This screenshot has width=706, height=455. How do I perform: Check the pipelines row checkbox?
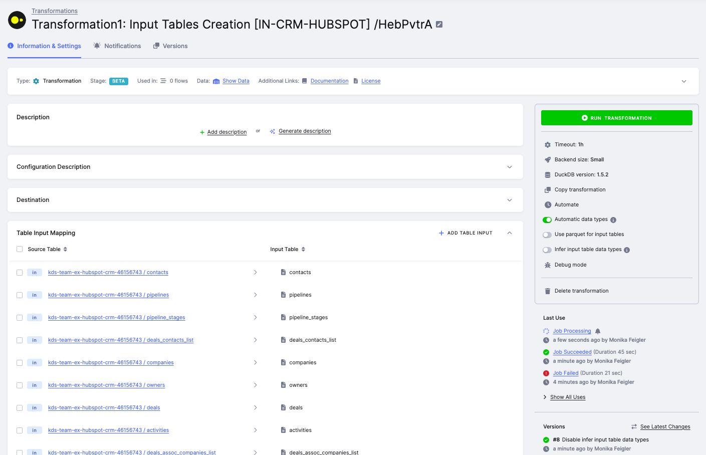tap(20, 295)
